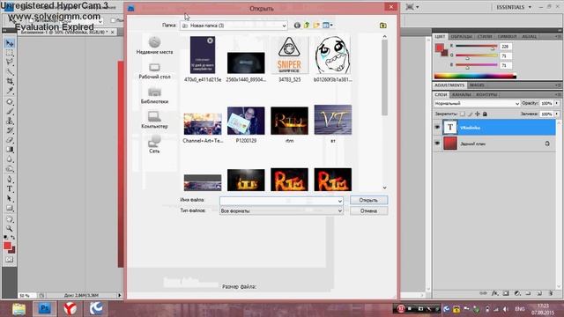564x317 pixels.
Task: Switch to the ОБРАЗЦЫ tab
Action: pos(461,36)
